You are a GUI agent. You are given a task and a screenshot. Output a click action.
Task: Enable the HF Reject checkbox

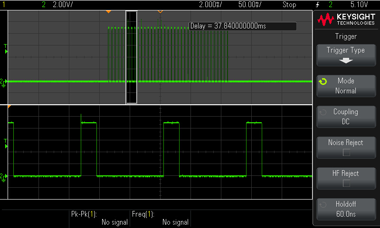coord(346,183)
